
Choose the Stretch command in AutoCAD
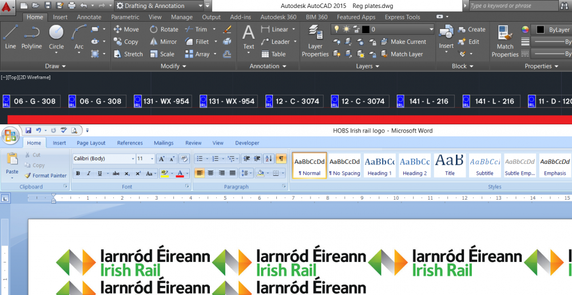pos(128,54)
